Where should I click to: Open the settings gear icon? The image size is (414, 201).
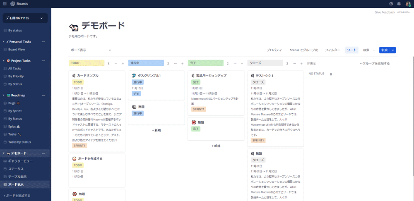pyautogui.click(x=399, y=4)
